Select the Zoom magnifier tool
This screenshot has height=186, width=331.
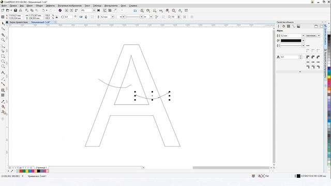coord(3,40)
